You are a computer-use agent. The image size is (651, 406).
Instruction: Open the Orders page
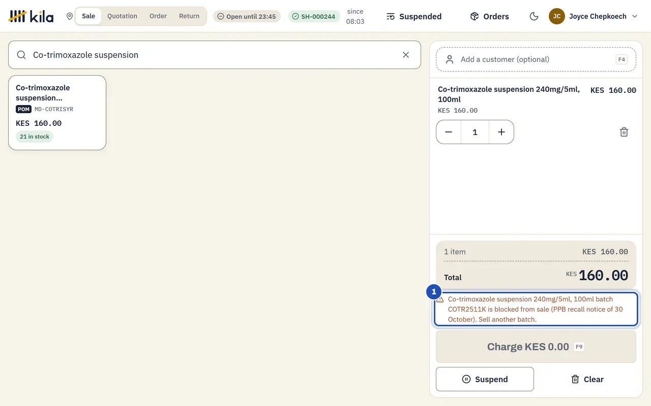(x=490, y=16)
